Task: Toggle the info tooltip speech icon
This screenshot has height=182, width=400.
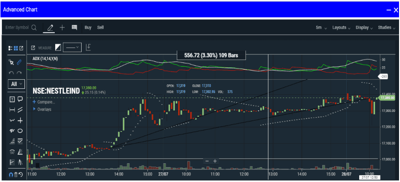Action: pyautogui.click(x=74, y=27)
